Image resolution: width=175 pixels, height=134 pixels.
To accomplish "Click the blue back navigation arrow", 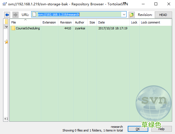I will coord(7,15).
